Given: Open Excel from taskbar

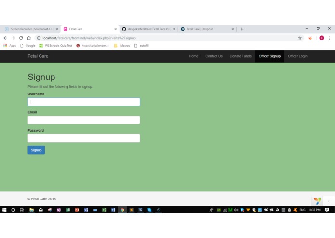Looking at the screenshot, I should click(68, 210).
